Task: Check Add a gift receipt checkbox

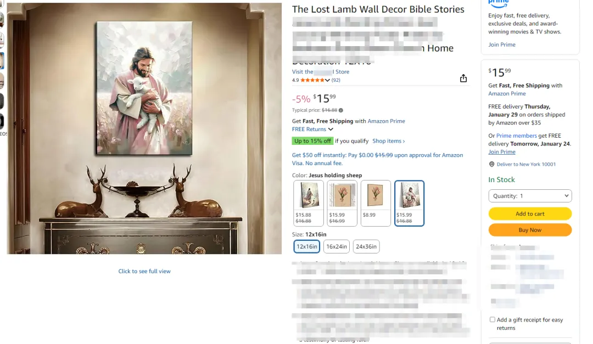Action: tap(493, 320)
